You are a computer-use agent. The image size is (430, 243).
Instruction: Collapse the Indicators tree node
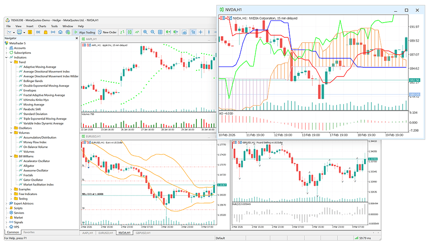7,57
